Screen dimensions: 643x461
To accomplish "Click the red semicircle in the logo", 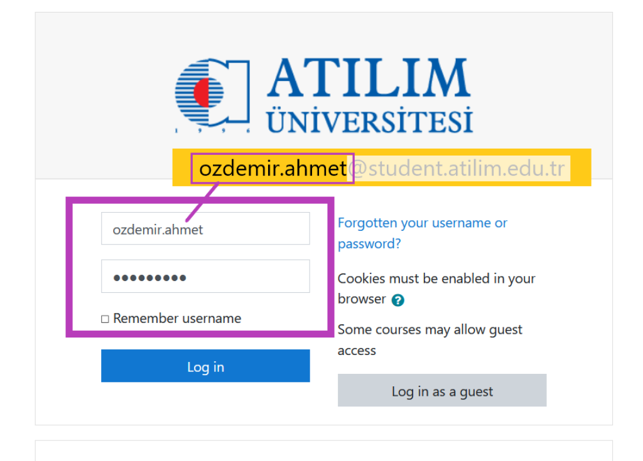I will coord(202,93).
